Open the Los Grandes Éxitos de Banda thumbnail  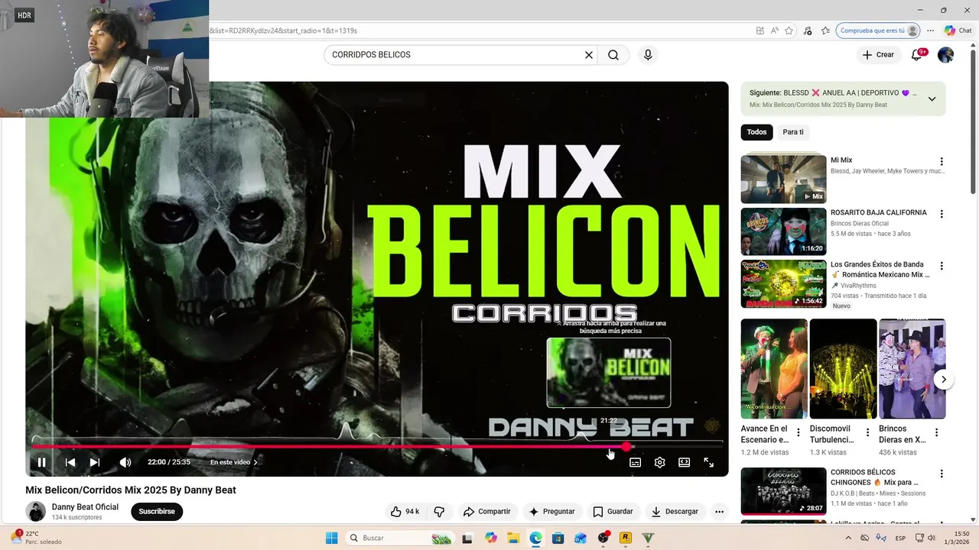[783, 283]
